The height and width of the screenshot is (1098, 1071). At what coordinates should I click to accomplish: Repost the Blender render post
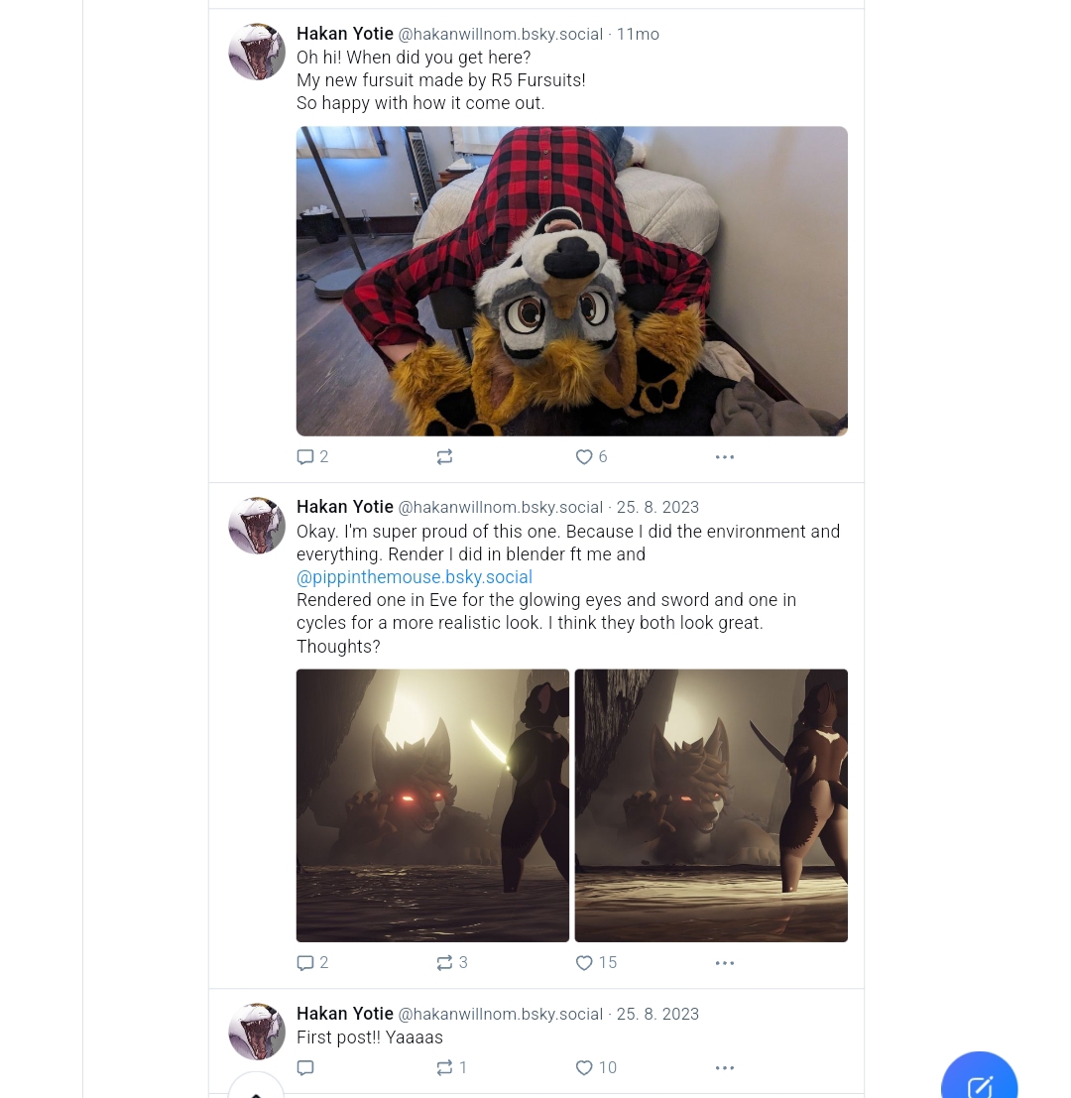click(x=451, y=963)
